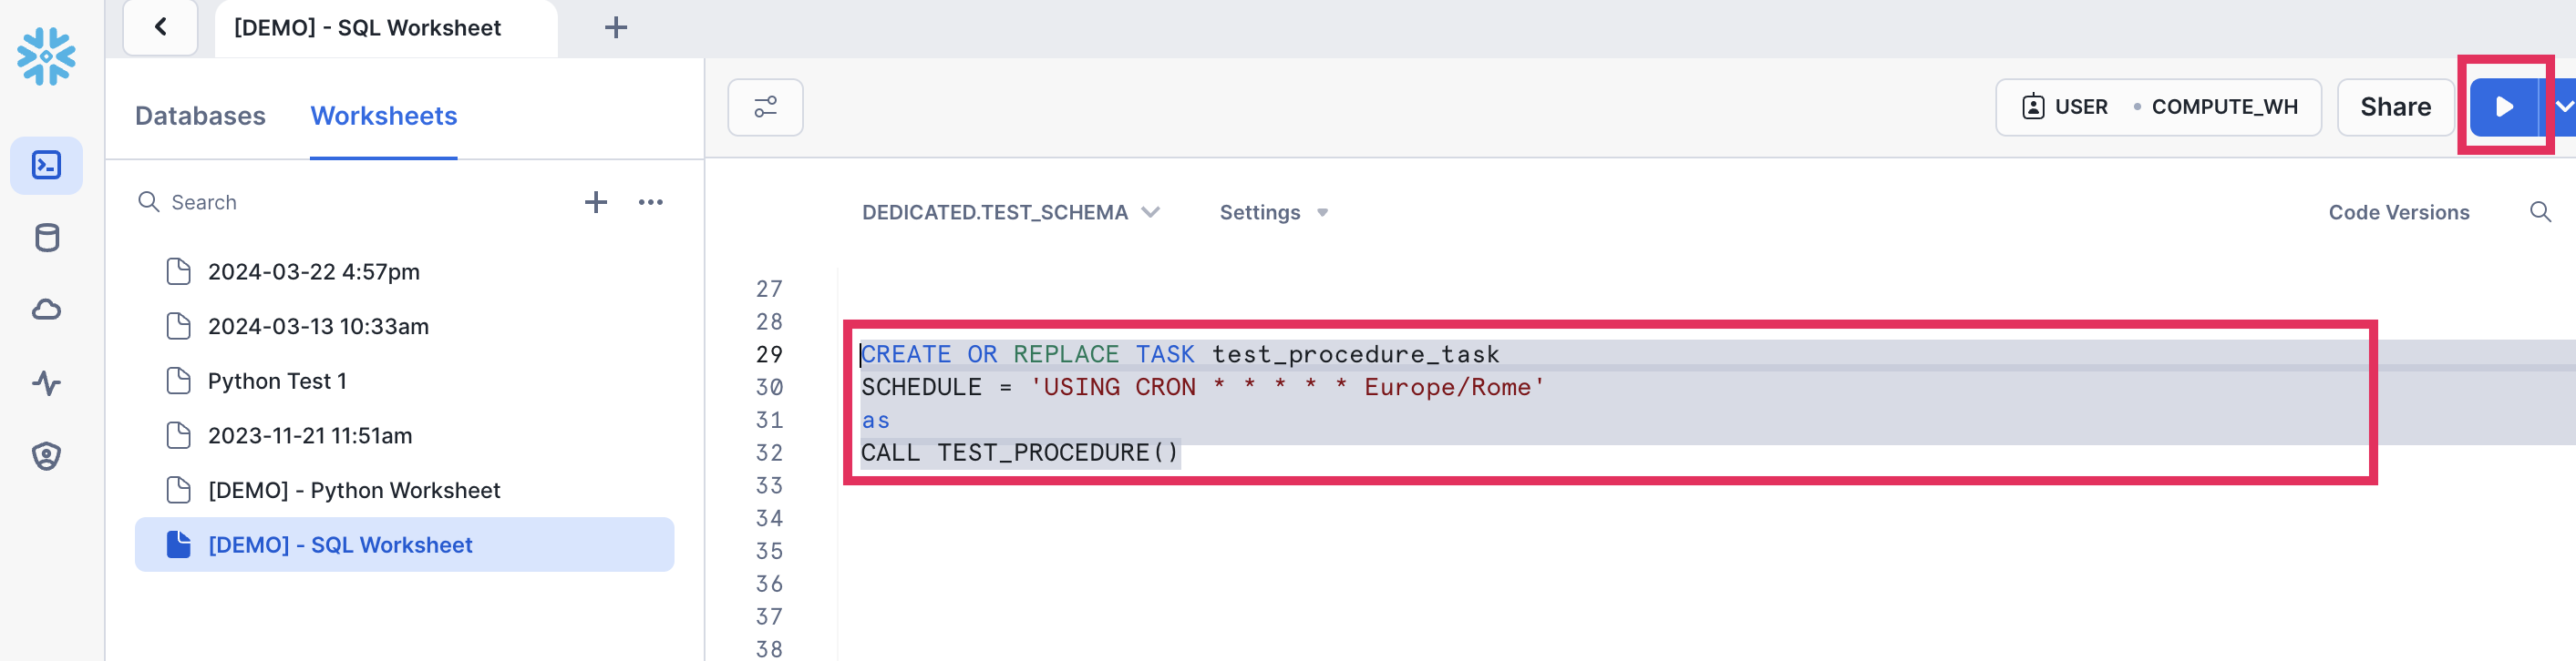The height and width of the screenshot is (661, 2576).
Task: Open Worksheets from the sidebar terminal icon
Action: tap(46, 165)
